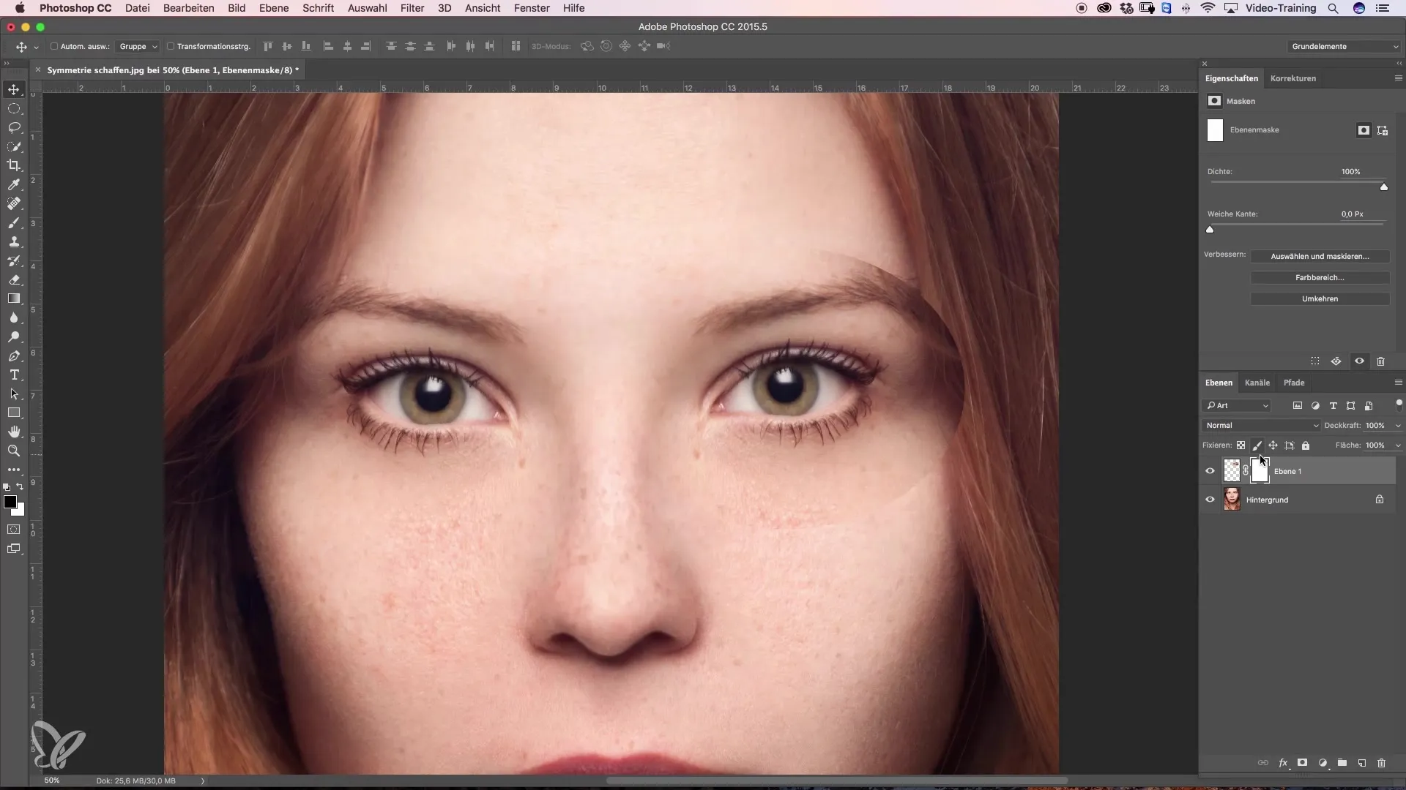This screenshot has height=790, width=1406.
Task: Open the Layers panel flyout menu
Action: 1398,383
